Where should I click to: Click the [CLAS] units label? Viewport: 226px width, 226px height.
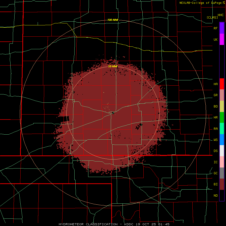(212, 17)
